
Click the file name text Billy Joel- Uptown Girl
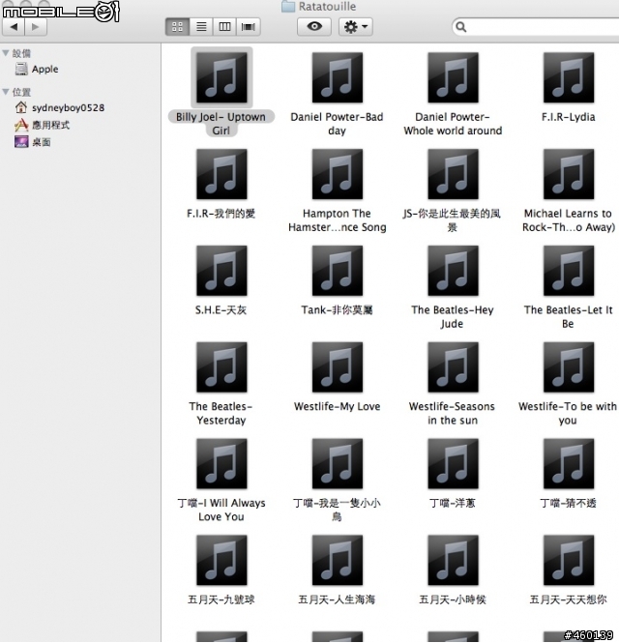(x=221, y=124)
